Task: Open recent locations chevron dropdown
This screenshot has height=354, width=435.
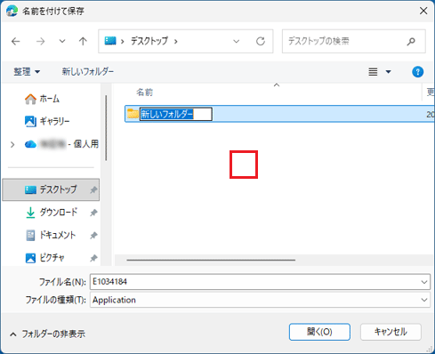Action: click(62, 41)
